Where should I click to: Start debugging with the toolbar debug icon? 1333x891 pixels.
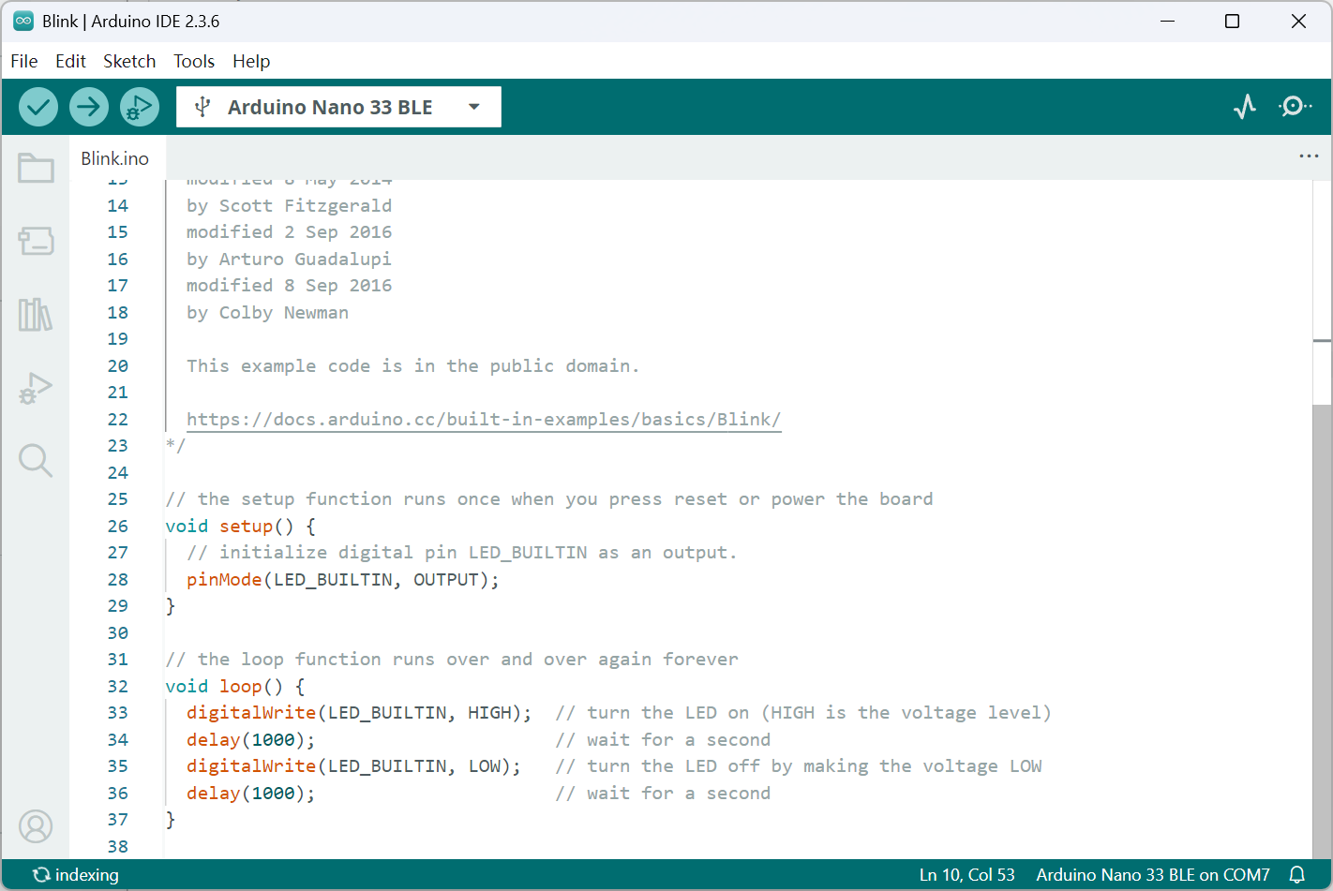click(x=140, y=107)
